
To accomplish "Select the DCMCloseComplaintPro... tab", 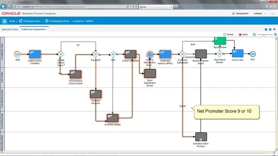I will [x=34, y=29].
